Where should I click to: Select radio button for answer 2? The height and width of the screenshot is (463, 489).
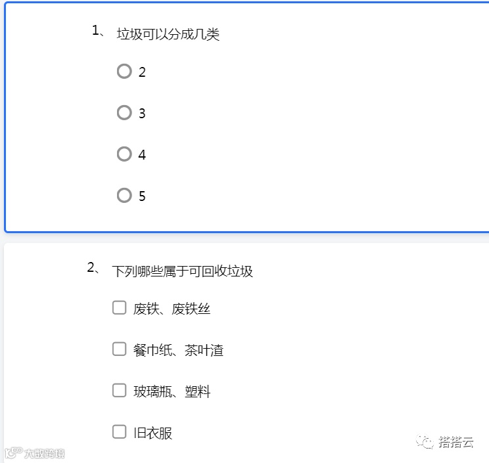click(x=124, y=71)
